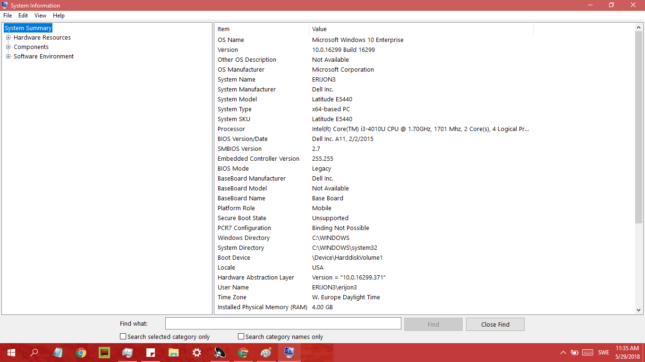
Task: Enable Search category names only
Action: pyautogui.click(x=241, y=337)
